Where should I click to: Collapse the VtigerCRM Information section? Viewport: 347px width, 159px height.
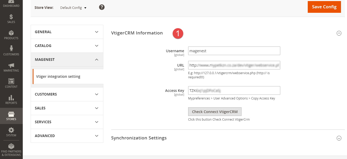(x=339, y=33)
